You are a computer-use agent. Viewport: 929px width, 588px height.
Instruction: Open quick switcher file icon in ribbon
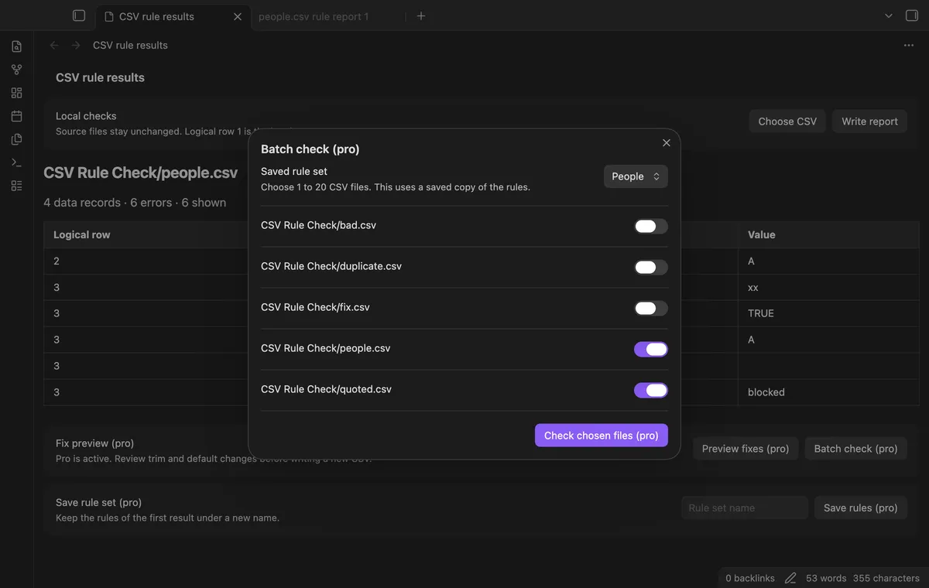click(16, 46)
